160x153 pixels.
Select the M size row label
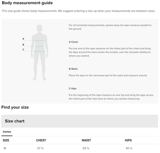tap(5, 148)
